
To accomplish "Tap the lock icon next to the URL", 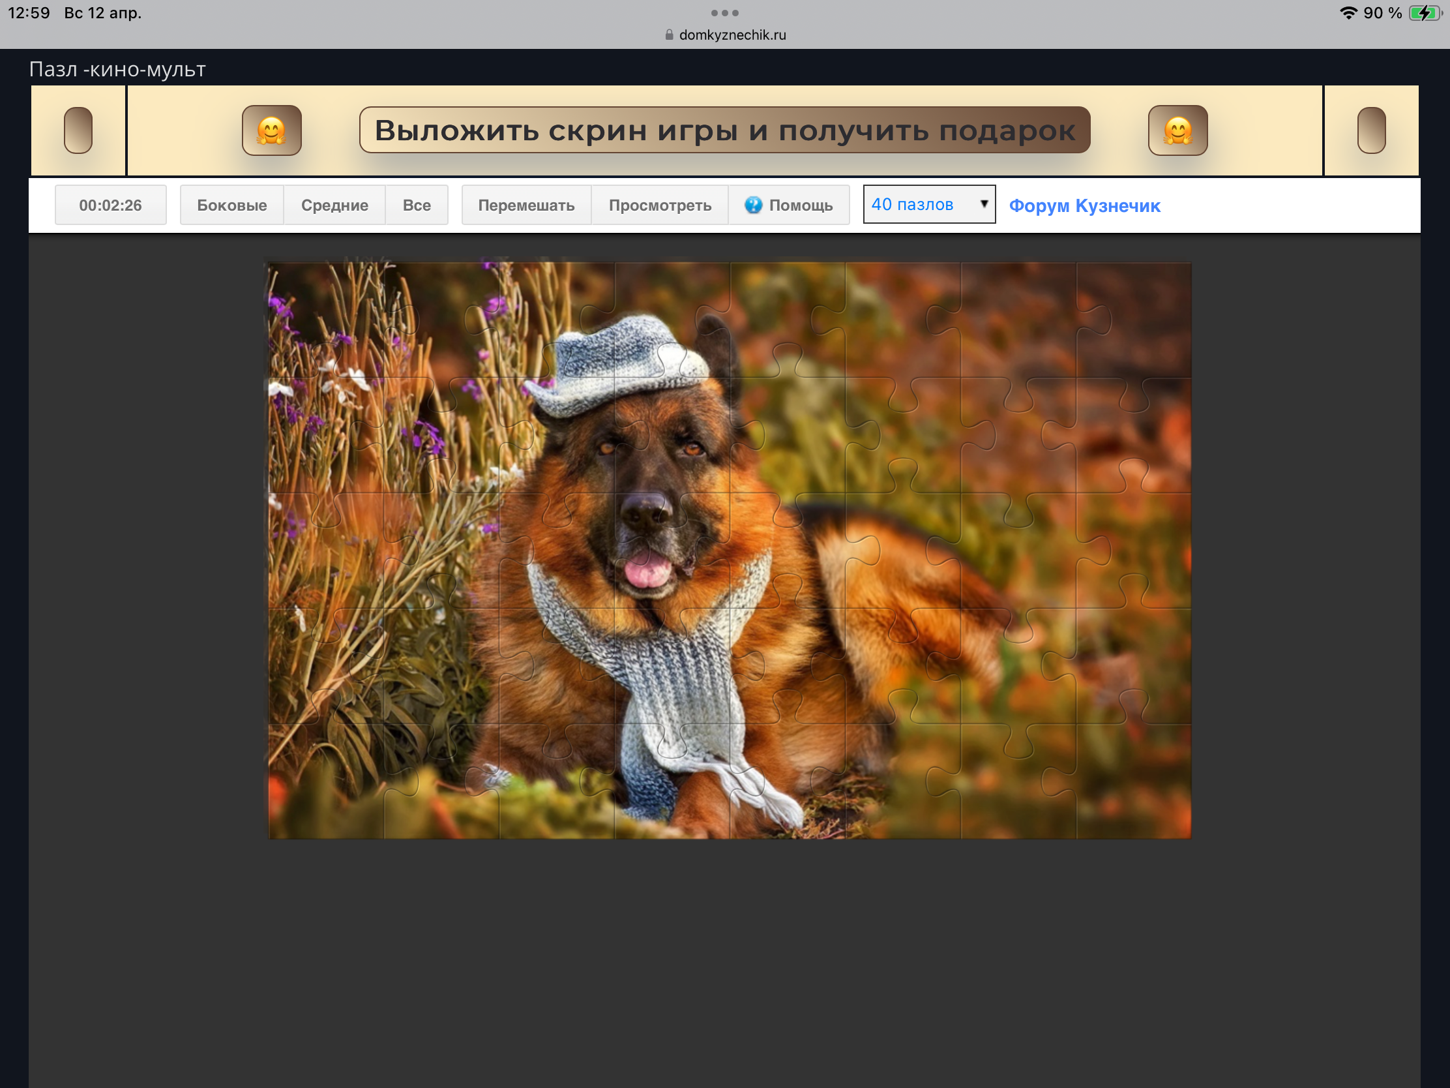I will 669,35.
